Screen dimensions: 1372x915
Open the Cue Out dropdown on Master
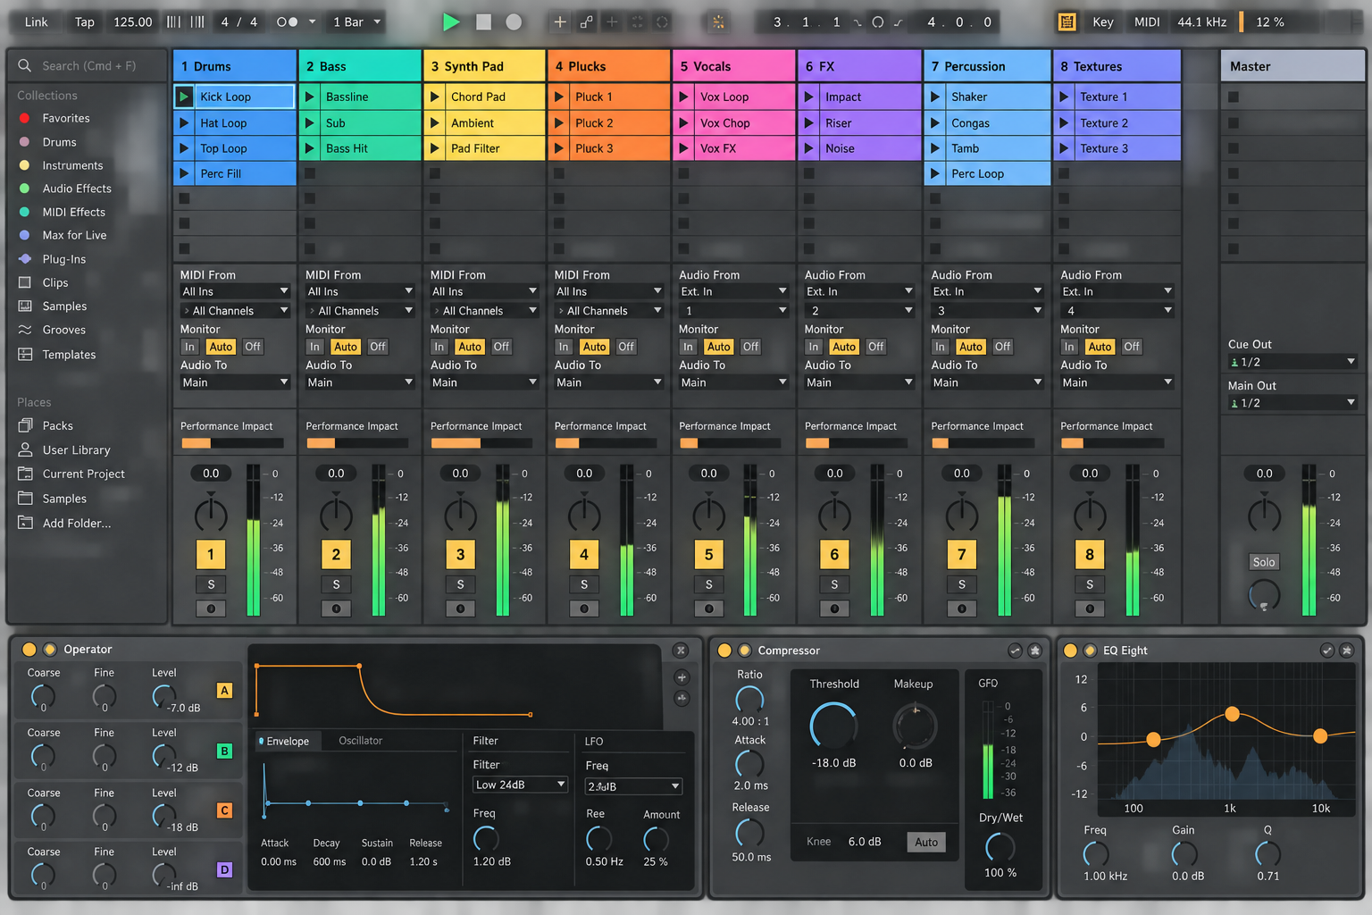[x=1293, y=362]
